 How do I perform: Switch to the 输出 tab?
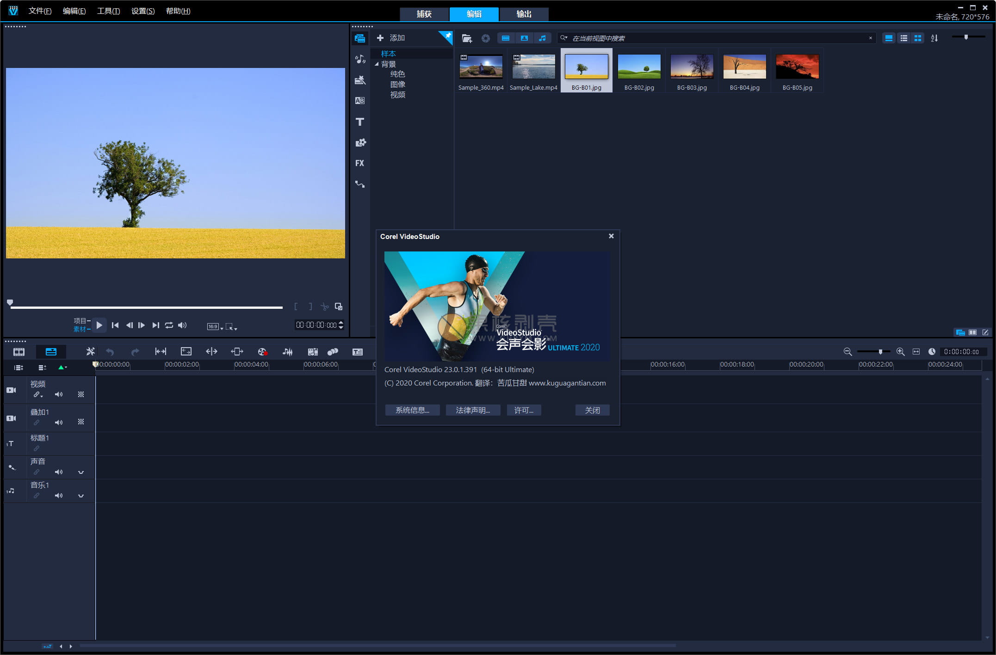click(x=524, y=14)
